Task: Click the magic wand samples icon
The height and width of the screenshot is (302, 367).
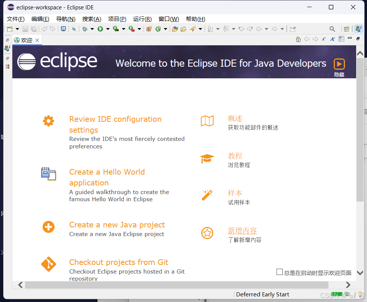Action: click(x=207, y=195)
